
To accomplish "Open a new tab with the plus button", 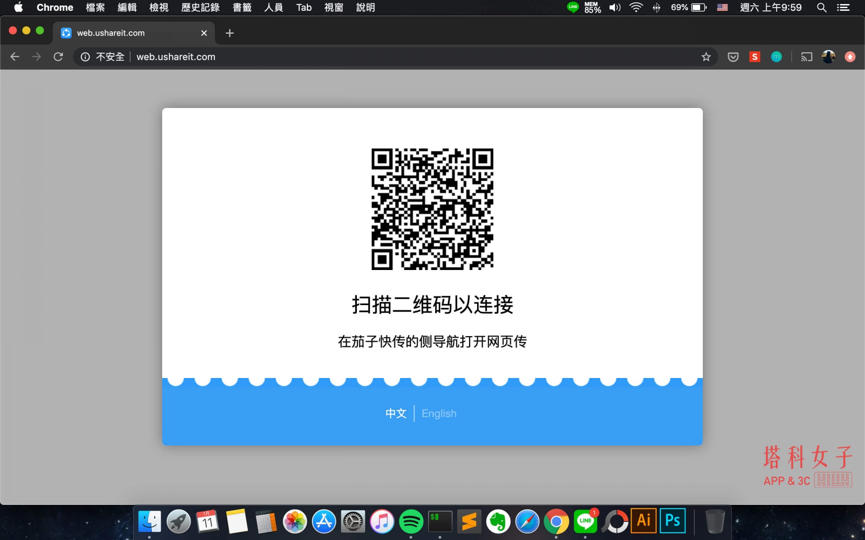I will [230, 33].
